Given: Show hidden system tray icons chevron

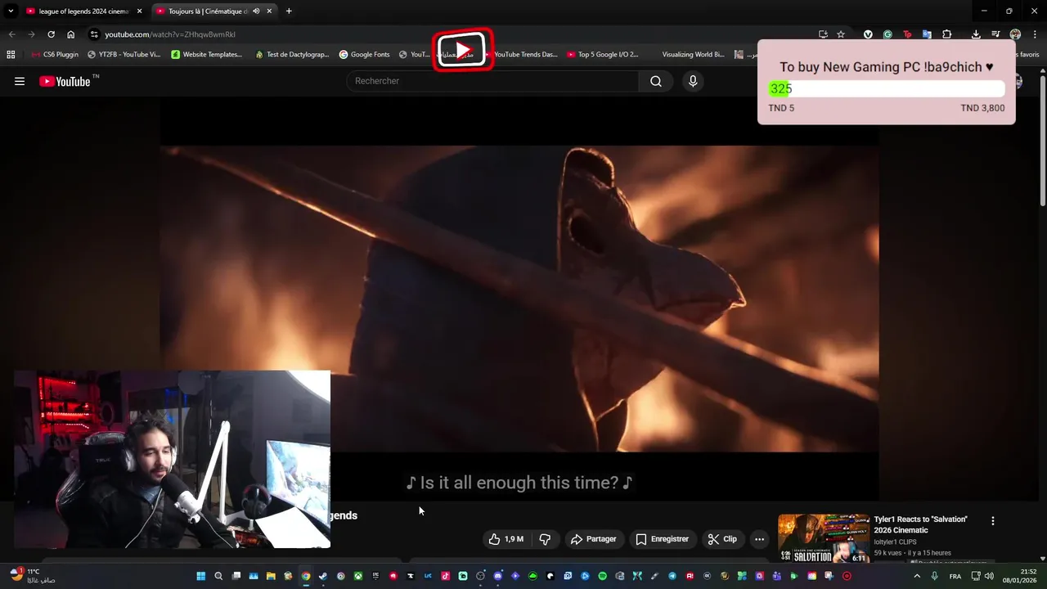Looking at the screenshot, I should tap(917, 576).
